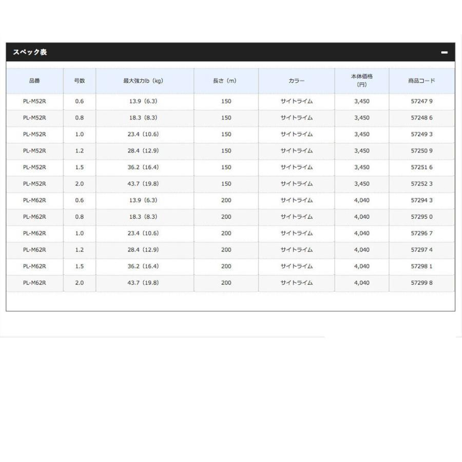The height and width of the screenshot is (462, 462).
Task: Click product code 57299 8
Action: coord(421,283)
